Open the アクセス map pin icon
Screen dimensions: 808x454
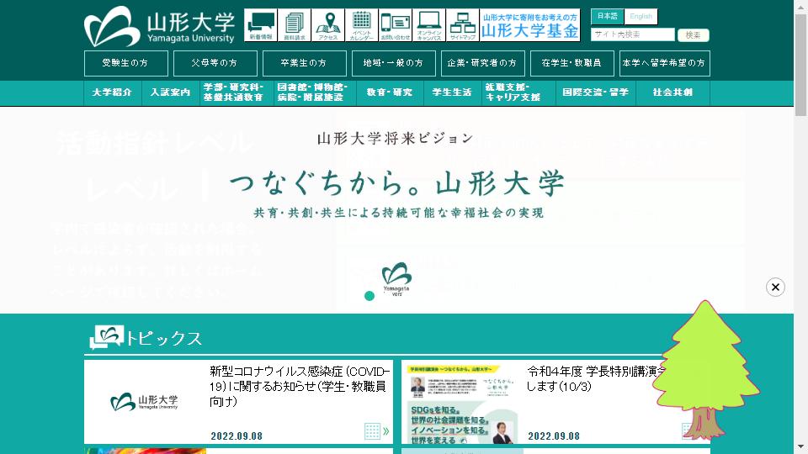(x=327, y=24)
